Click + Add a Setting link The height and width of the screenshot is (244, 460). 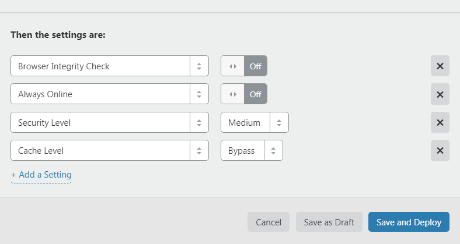[x=41, y=175]
